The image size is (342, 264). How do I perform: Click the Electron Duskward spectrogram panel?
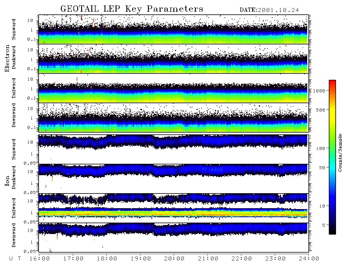[x=174, y=58]
